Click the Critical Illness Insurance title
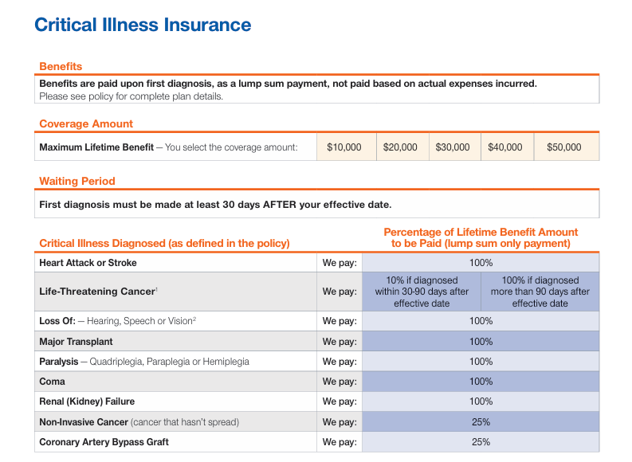This screenshot has width=632, height=462. [x=143, y=25]
